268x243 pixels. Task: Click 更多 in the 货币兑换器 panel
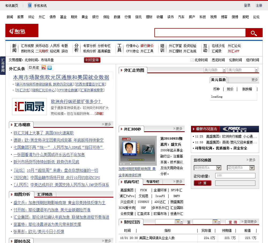251,160
